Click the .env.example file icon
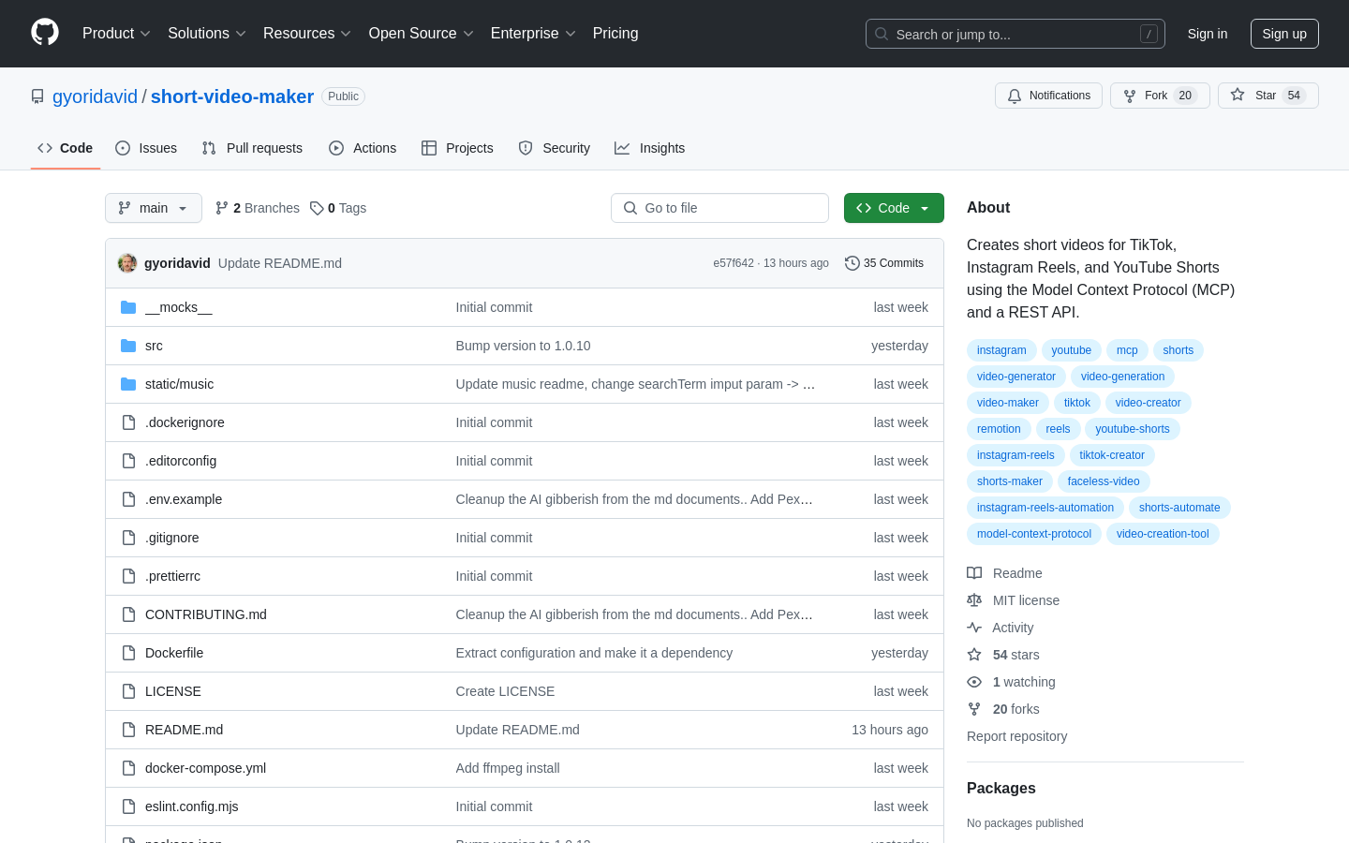Image resolution: width=1349 pixels, height=843 pixels. click(128, 499)
